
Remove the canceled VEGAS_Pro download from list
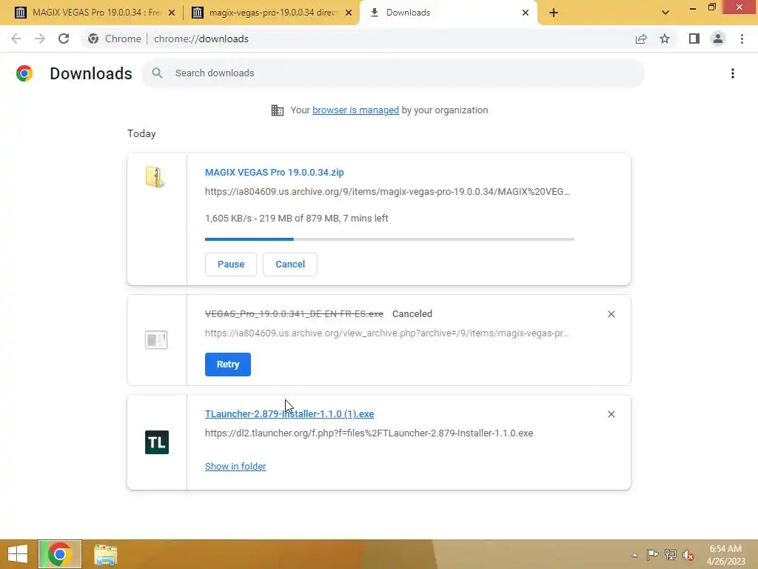point(611,314)
